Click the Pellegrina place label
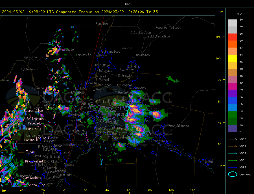 click(x=35, y=119)
